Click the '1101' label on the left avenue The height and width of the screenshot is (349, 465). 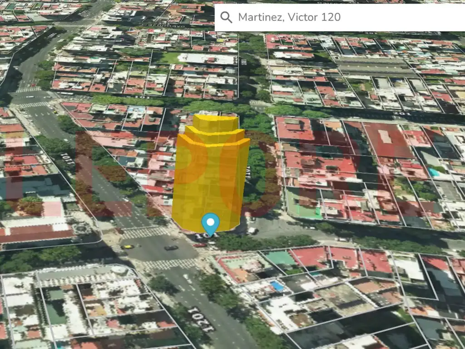pos(68,159)
